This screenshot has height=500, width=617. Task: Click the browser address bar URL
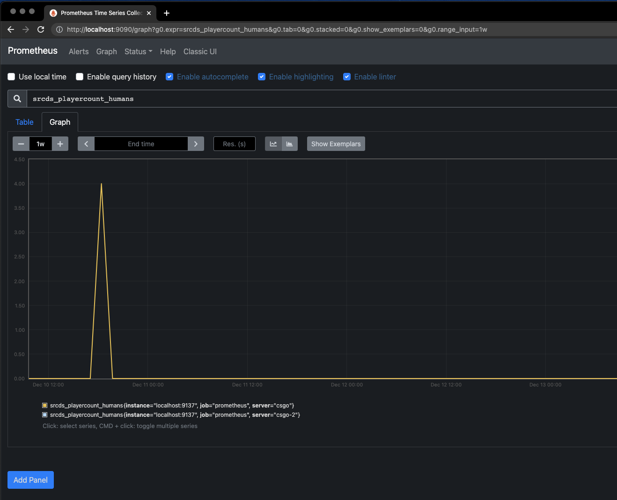tap(277, 29)
